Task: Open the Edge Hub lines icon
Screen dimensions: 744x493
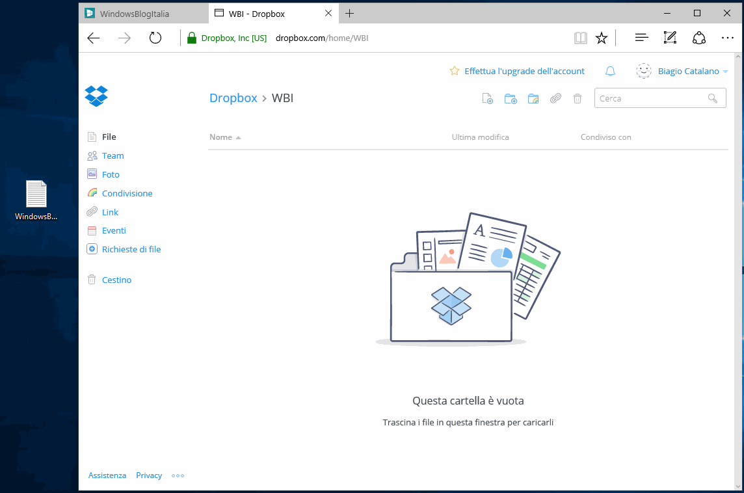Action: 641,38
